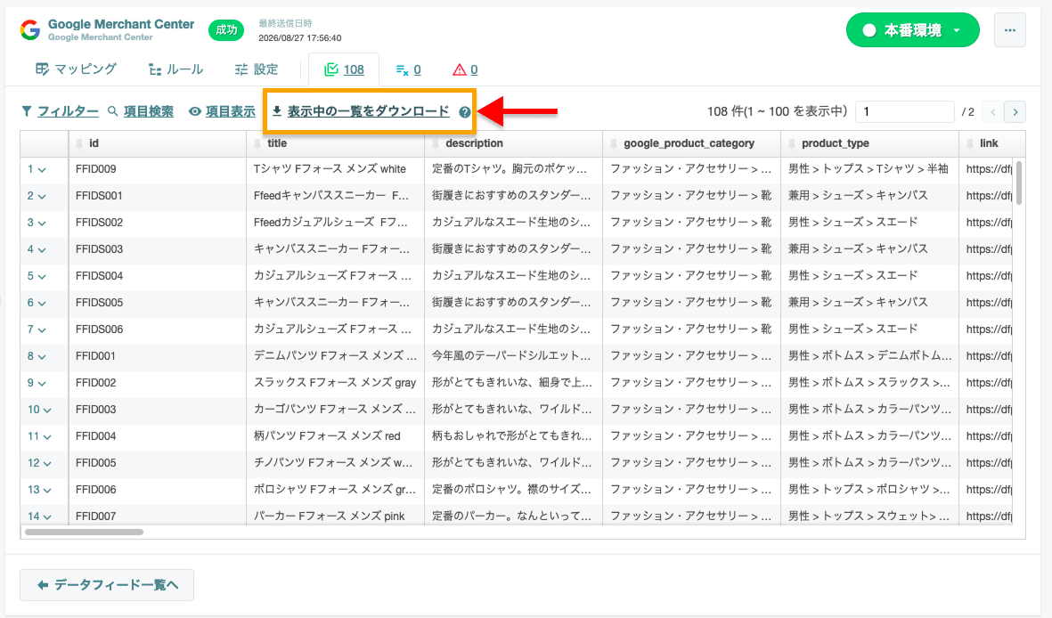Click the eye icon for 項目表示

[x=194, y=111]
